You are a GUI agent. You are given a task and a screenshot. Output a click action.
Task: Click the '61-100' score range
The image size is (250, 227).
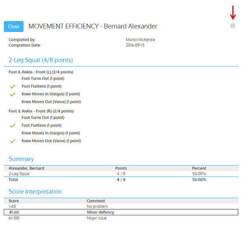click(x=14, y=218)
